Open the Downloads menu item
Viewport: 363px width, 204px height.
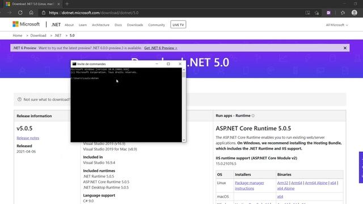click(135, 25)
